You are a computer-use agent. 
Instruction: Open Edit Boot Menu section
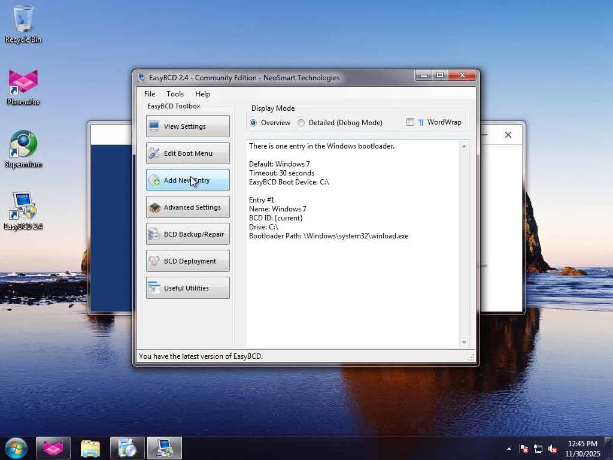[x=187, y=153]
